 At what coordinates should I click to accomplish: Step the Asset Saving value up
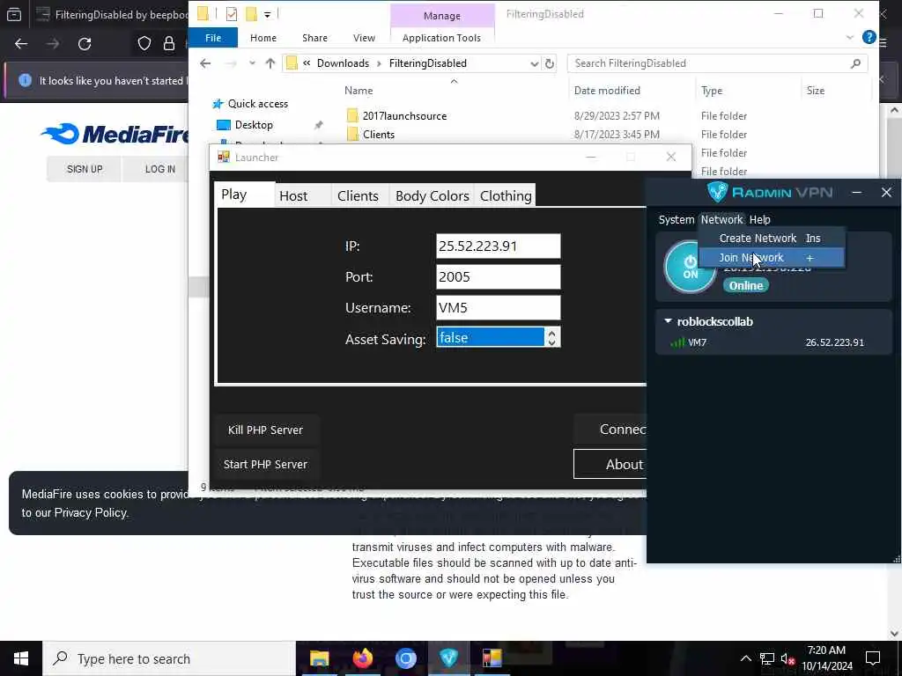(x=551, y=333)
